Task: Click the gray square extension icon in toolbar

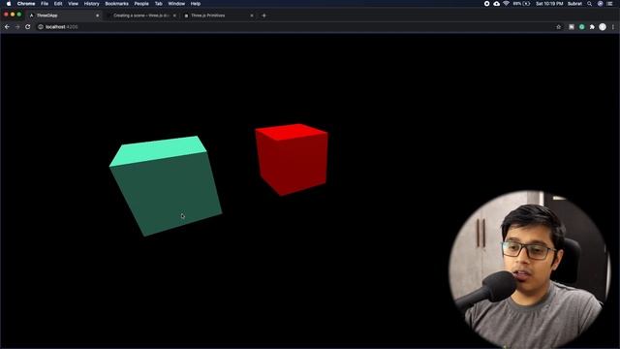Action: 572,27
